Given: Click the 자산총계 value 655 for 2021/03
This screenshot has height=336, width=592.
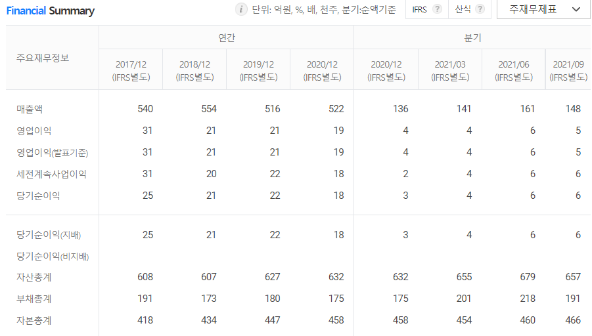Looking at the screenshot, I should pyautogui.click(x=464, y=277).
